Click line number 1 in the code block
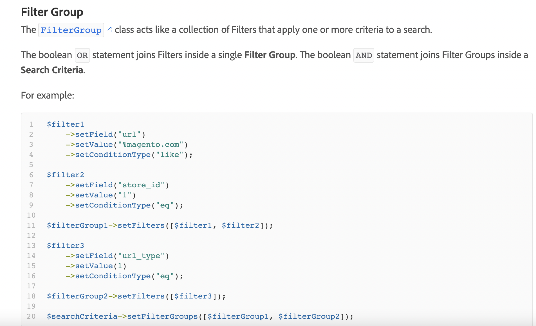Screen dimensions: 536x326 click(x=31, y=124)
